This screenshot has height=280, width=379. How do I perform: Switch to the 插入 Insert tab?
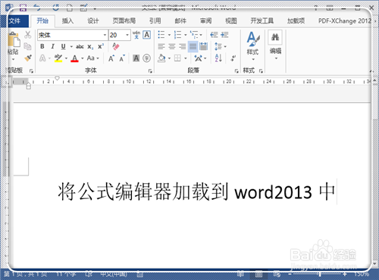[x=67, y=21]
